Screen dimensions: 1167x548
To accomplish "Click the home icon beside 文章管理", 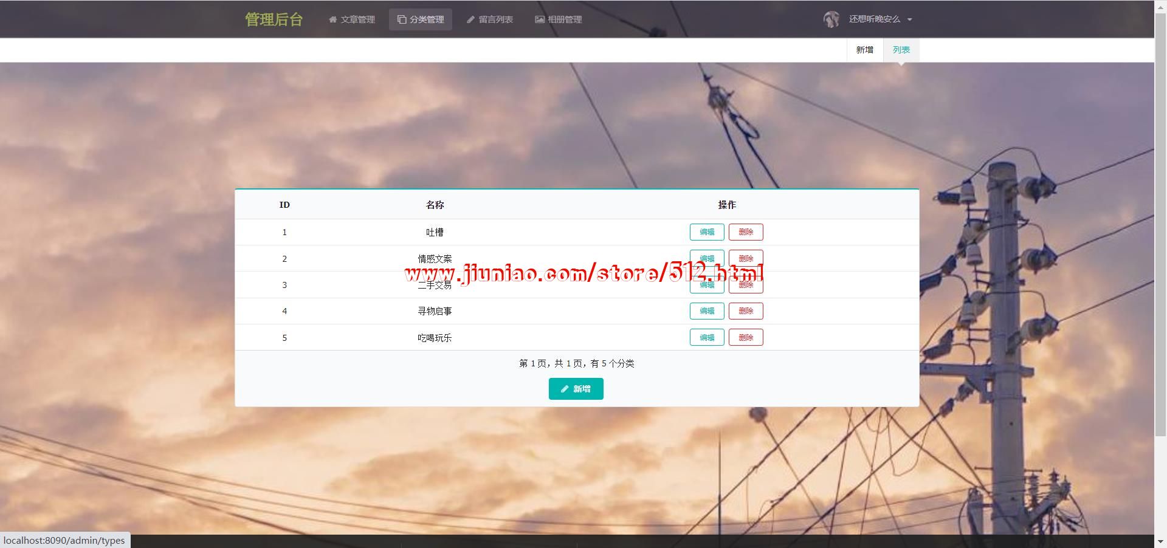I will coord(332,19).
